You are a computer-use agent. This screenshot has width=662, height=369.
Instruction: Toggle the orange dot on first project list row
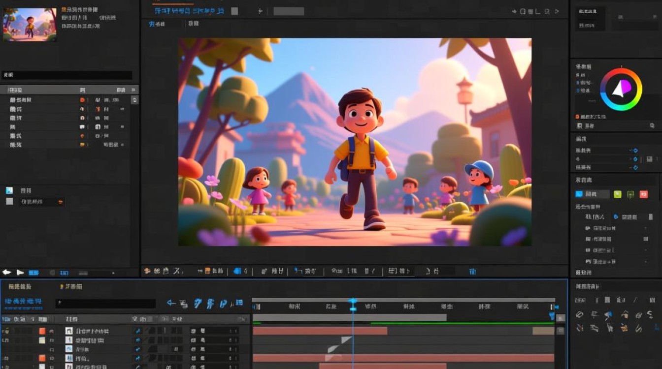[82, 100]
